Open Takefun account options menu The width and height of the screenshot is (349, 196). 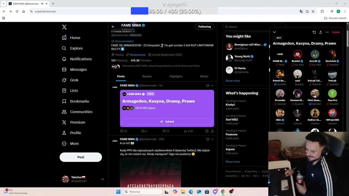103,179
